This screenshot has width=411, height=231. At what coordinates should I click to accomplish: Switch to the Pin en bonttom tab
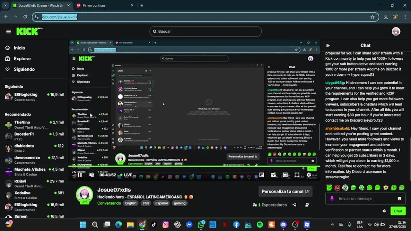105,5
